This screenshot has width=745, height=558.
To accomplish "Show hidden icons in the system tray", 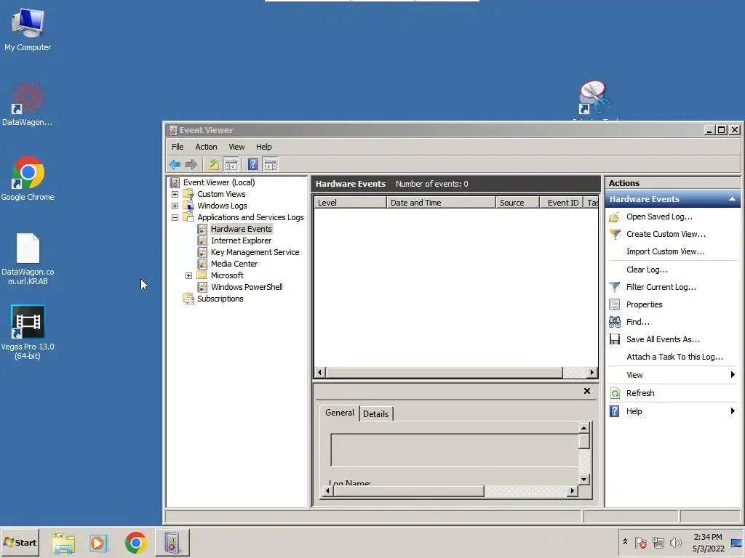I will tap(625, 542).
